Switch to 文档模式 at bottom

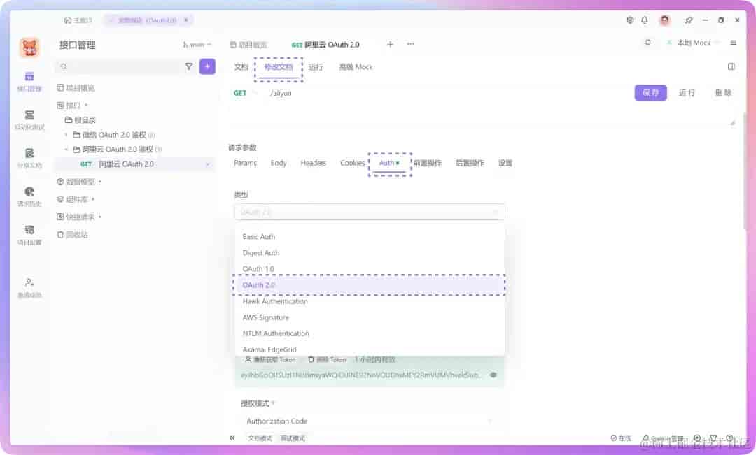pyautogui.click(x=260, y=438)
